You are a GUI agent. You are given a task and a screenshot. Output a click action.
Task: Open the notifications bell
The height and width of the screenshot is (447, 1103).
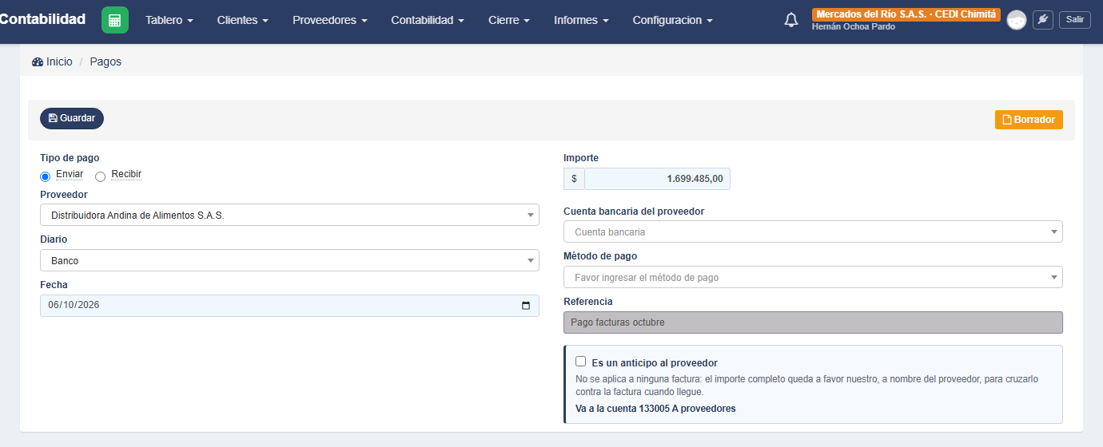pyautogui.click(x=791, y=20)
